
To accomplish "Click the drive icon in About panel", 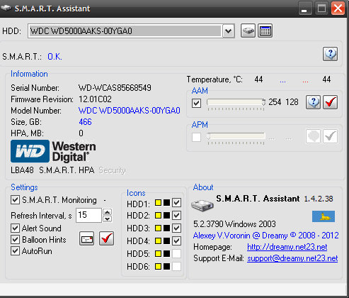I will pos(202,205).
